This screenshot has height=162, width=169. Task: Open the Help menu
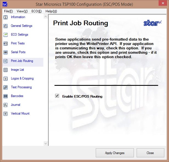pos(51,11)
